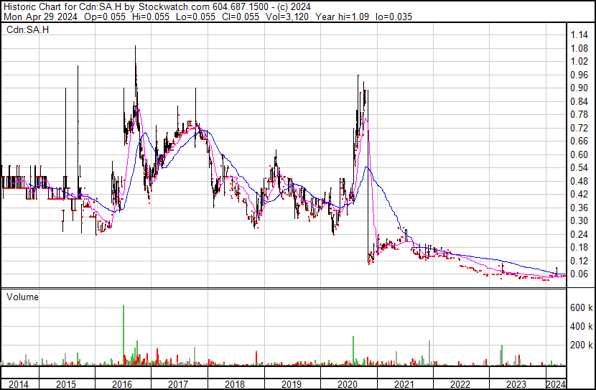The height and width of the screenshot is (390, 596).
Task: Click the green volume spike in 2020
Action: coord(353,350)
